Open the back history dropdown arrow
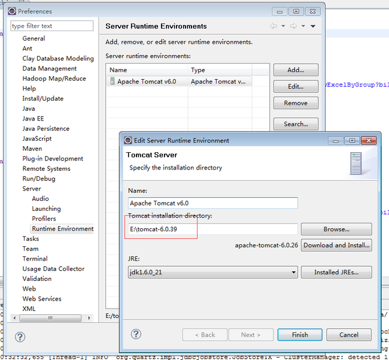This screenshot has height=360, width=389. 283,26
